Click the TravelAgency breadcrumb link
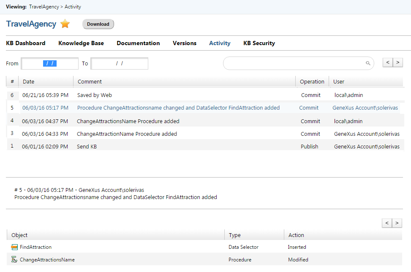411x272 pixels. click(x=44, y=7)
